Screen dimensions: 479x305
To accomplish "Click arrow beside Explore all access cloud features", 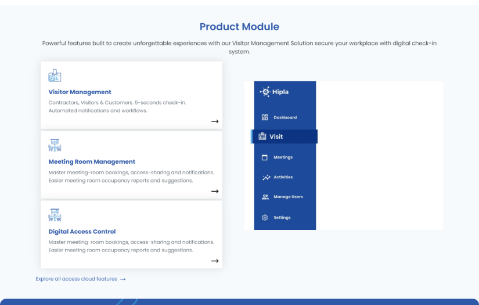I will [123, 279].
